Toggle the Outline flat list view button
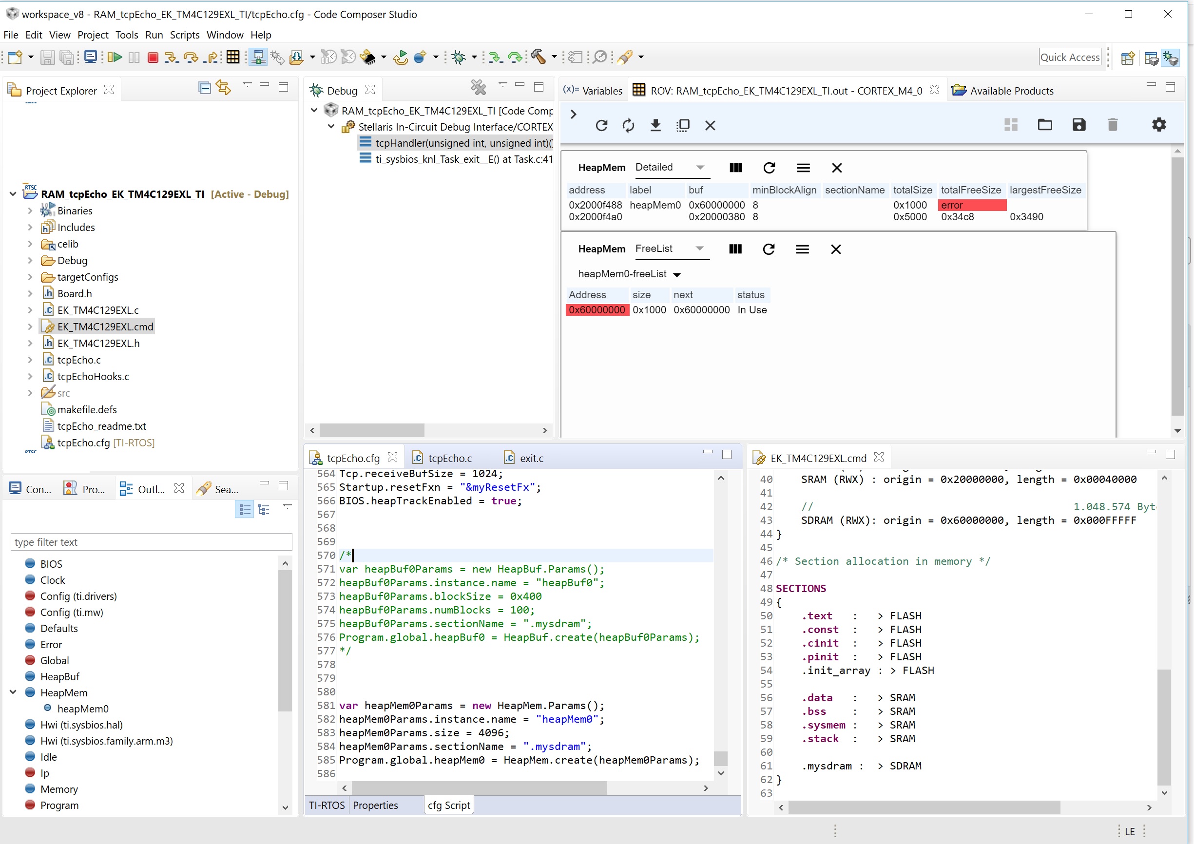The height and width of the screenshot is (844, 1194). 245,510
